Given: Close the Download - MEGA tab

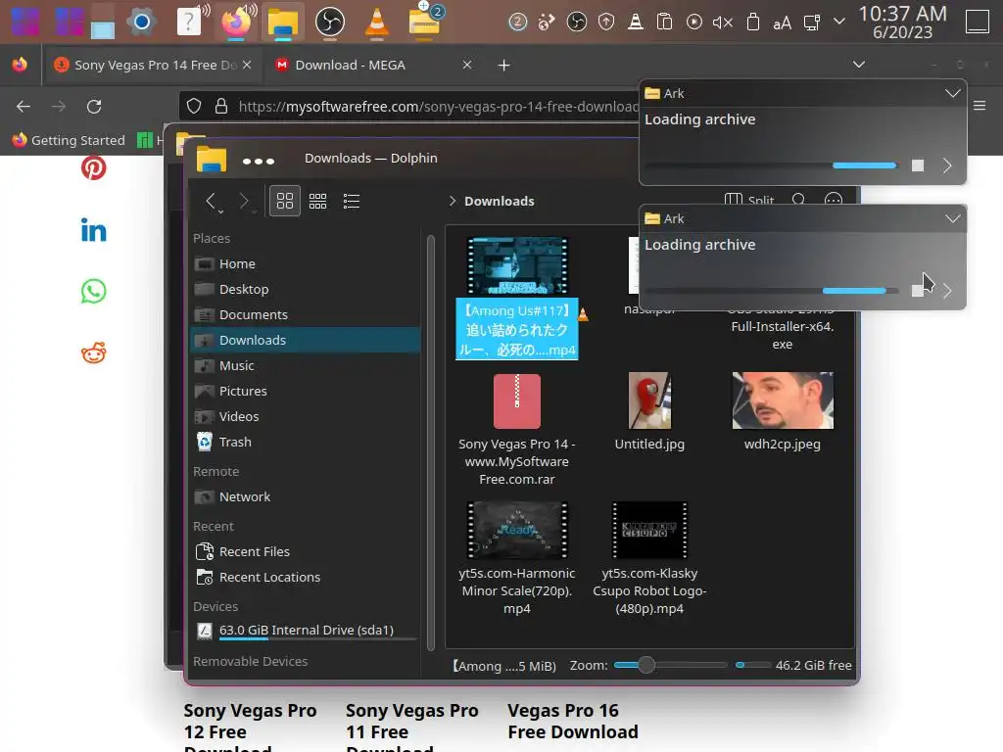Looking at the screenshot, I should coord(467,65).
